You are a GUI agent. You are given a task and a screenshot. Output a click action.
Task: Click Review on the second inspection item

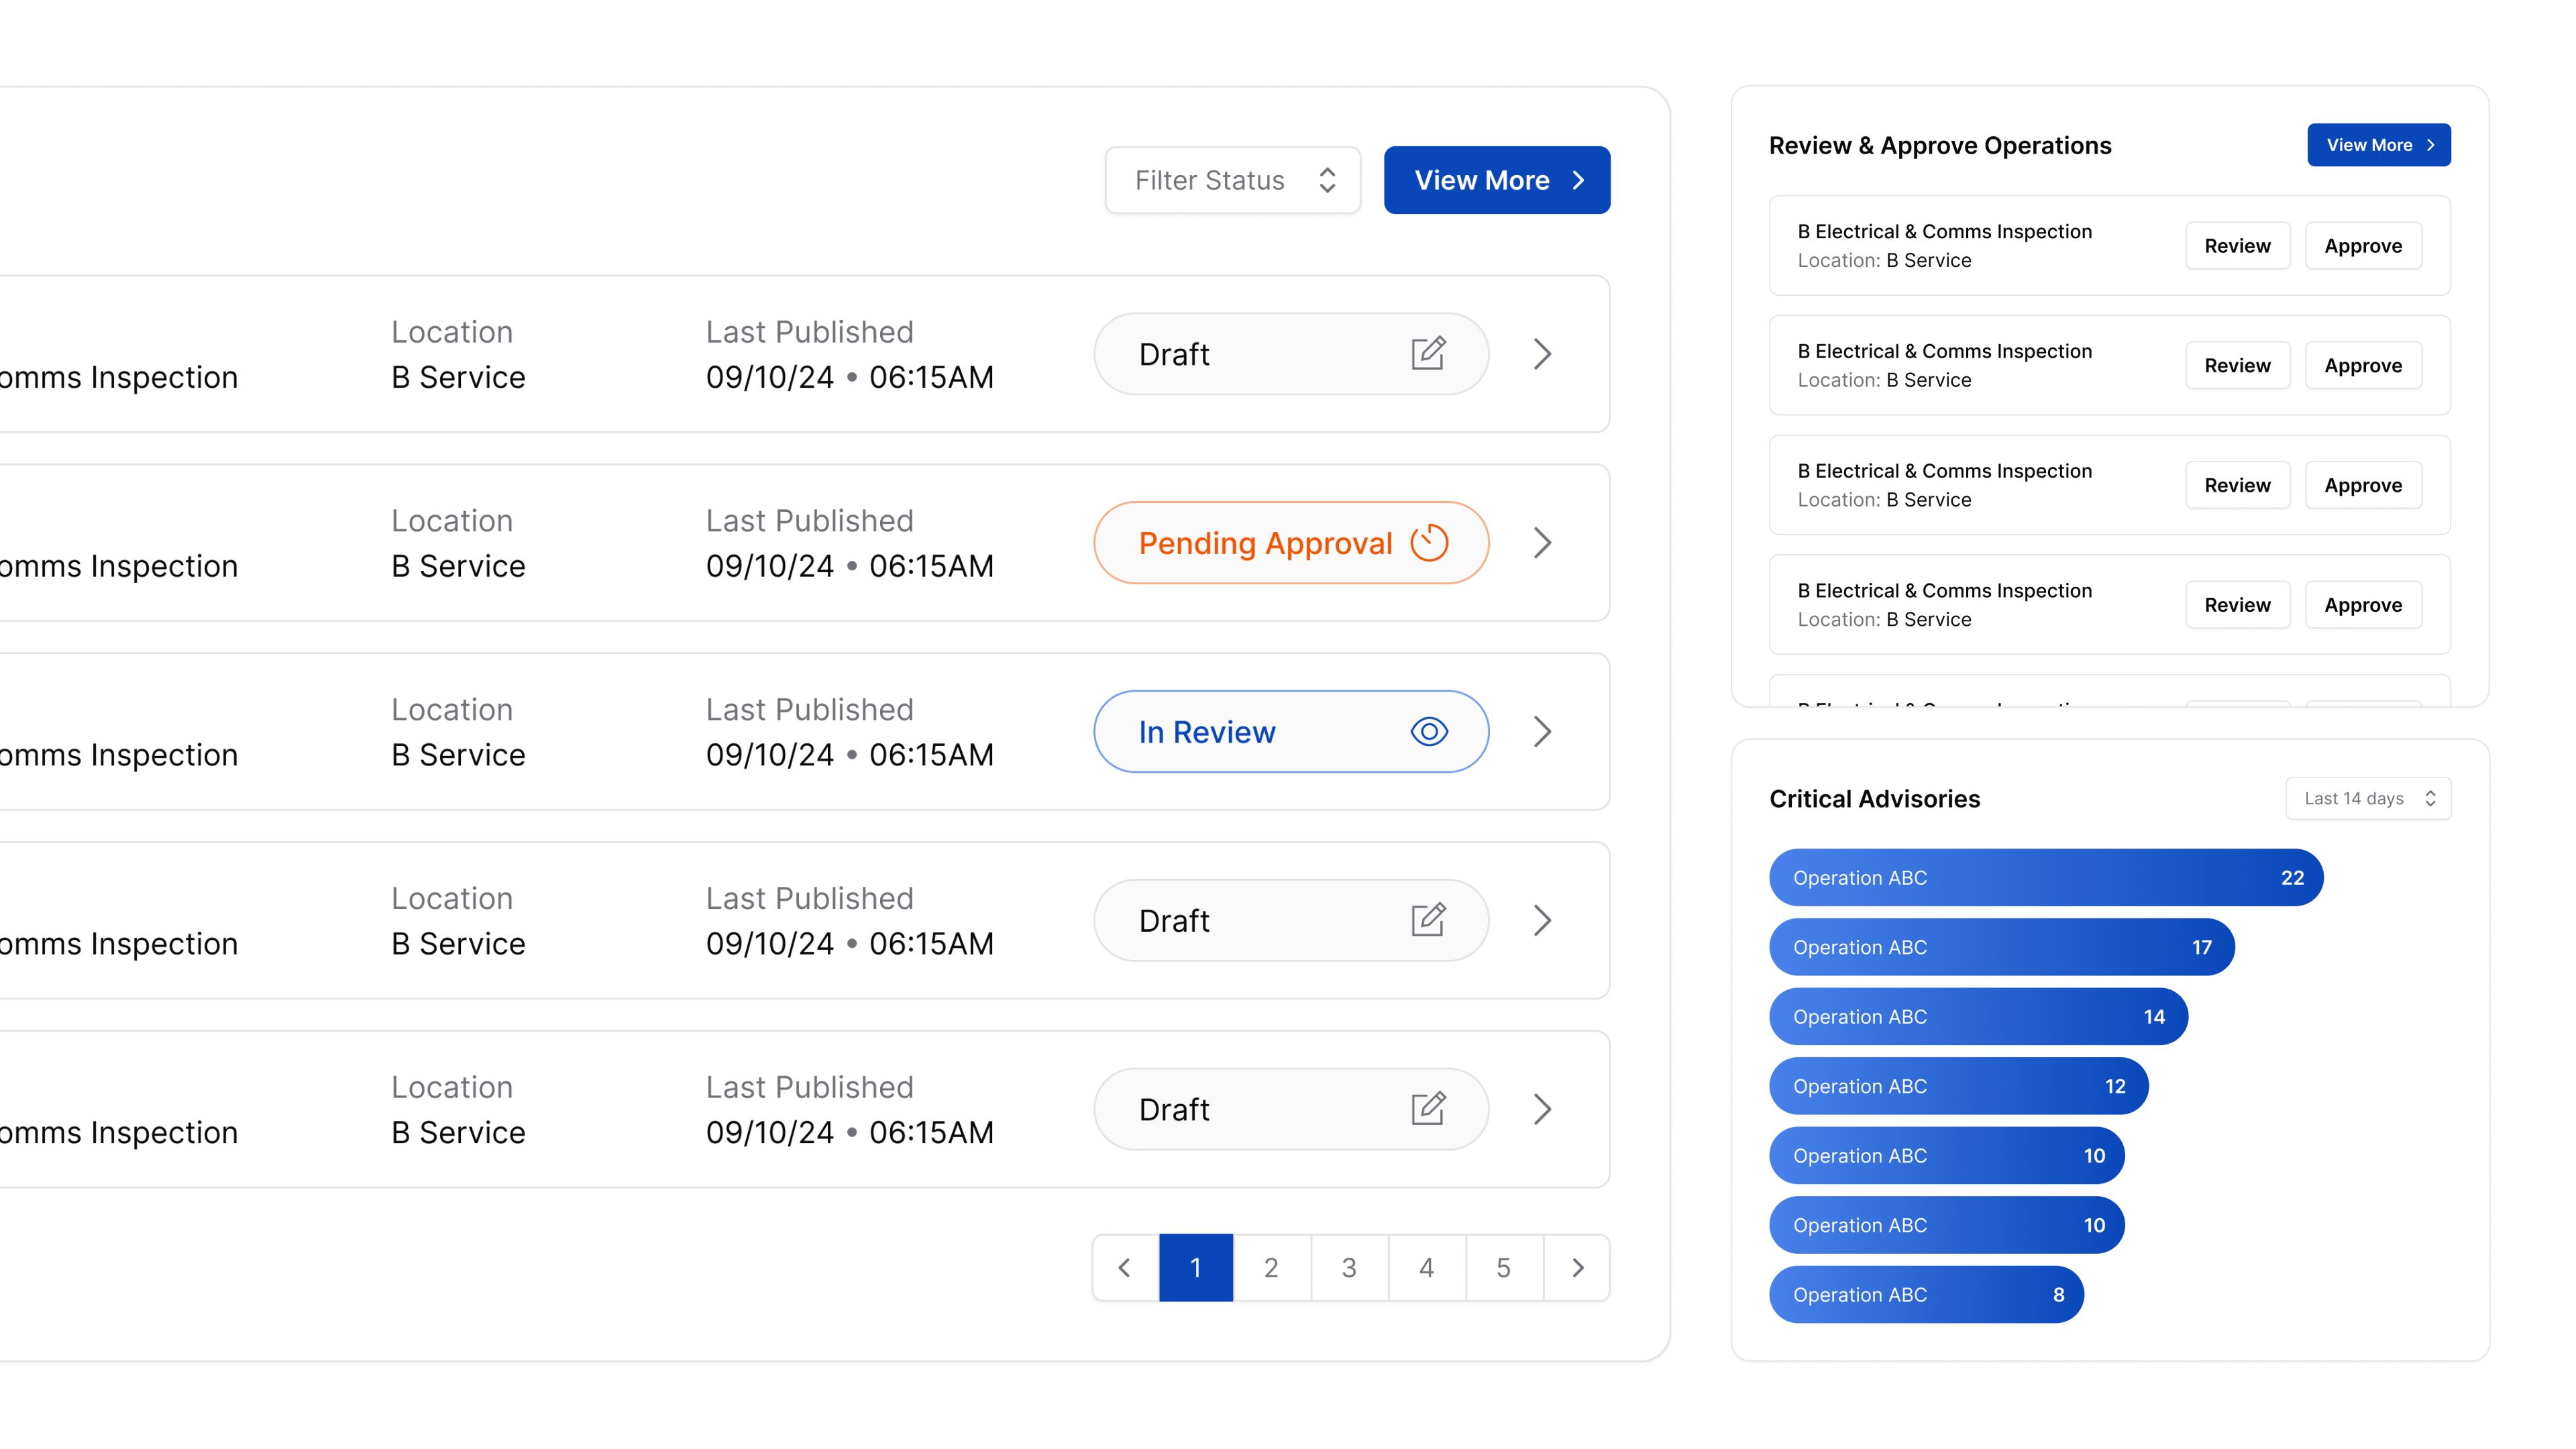2236,365
